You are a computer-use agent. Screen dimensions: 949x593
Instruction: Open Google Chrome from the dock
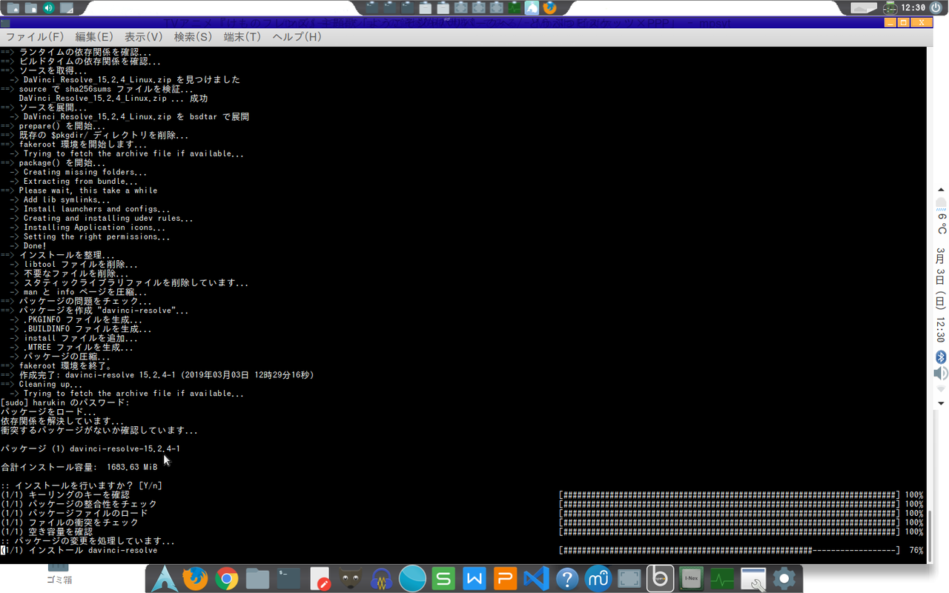point(227,578)
